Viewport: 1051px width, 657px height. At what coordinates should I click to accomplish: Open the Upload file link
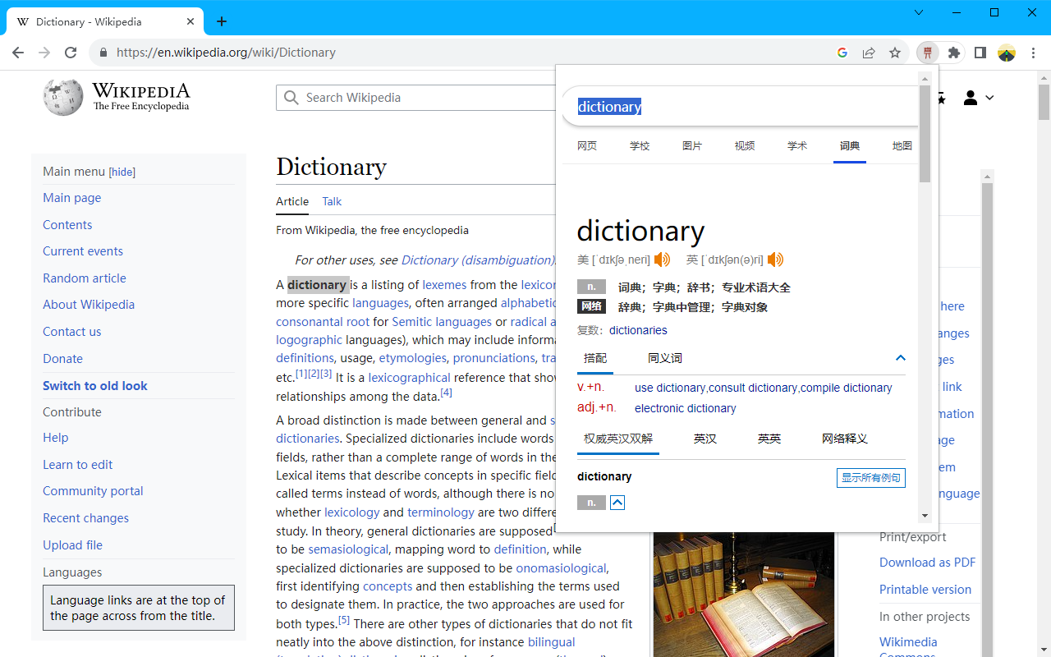pyautogui.click(x=72, y=545)
